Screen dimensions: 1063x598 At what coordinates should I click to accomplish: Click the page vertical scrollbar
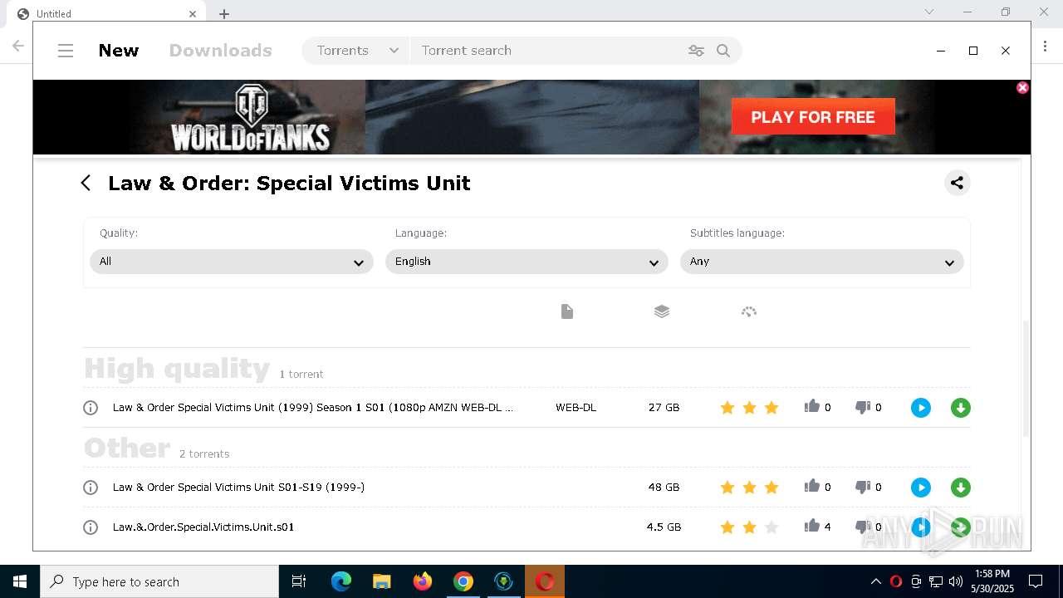click(1026, 379)
